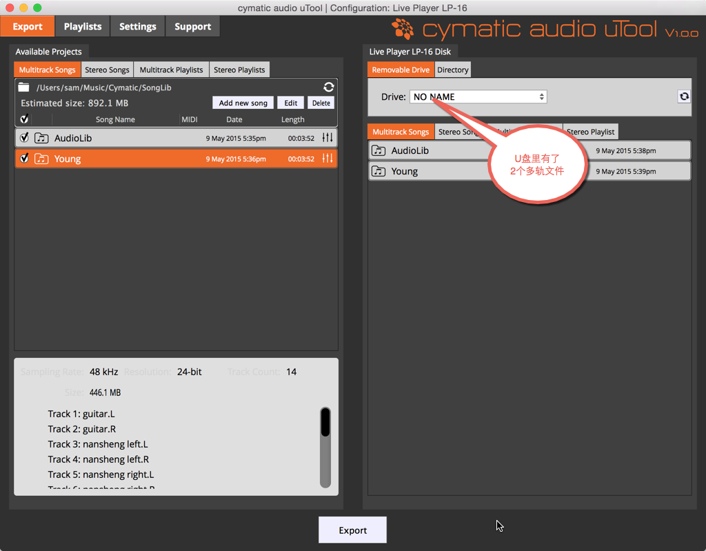Click the red close window button
The image size is (706, 551).
tap(10, 8)
